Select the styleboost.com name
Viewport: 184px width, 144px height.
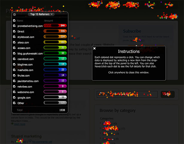tap(26, 37)
